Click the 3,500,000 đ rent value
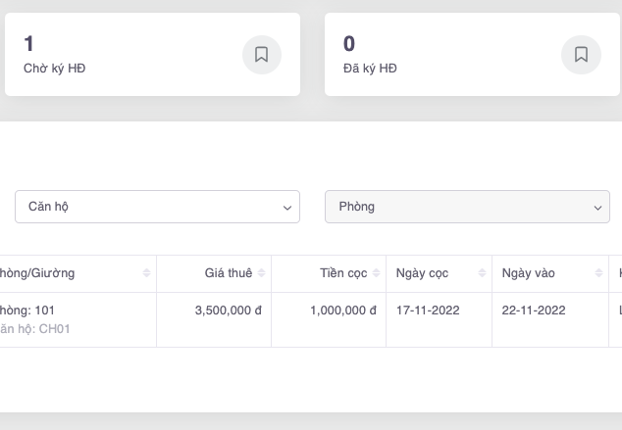Image resolution: width=622 pixels, height=430 pixels. pyautogui.click(x=228, y=311)
